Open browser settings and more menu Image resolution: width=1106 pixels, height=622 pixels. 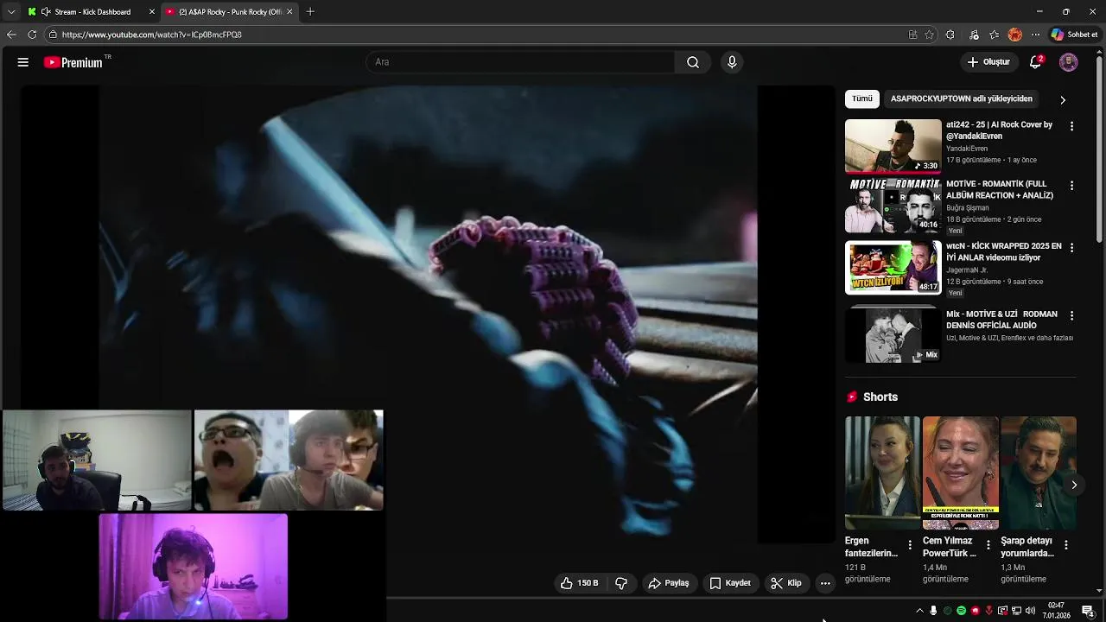click(1035, 35)
